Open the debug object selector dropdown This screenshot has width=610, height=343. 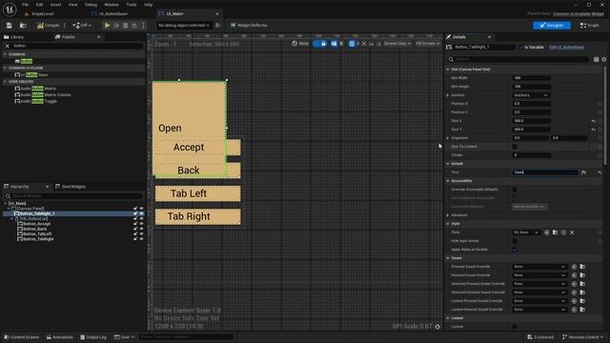pyautogui.click(x=184, y=26)
